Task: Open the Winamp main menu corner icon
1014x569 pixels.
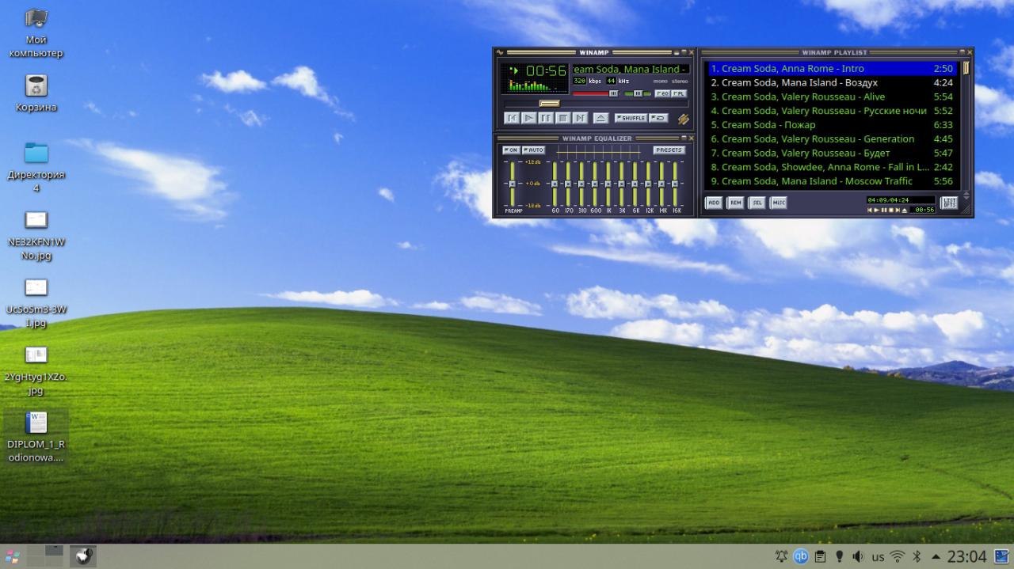Action: click(x=500, y=52)
